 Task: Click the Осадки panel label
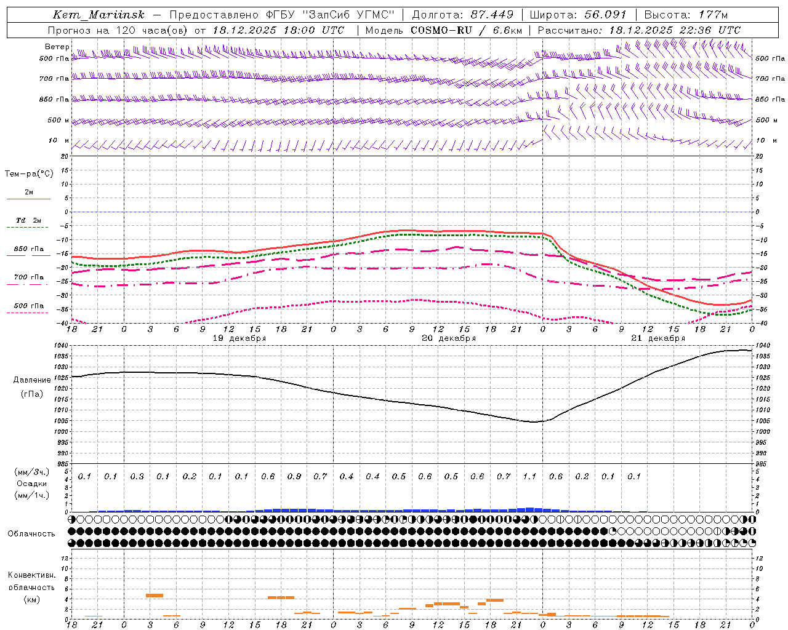[x=32, y=484]
